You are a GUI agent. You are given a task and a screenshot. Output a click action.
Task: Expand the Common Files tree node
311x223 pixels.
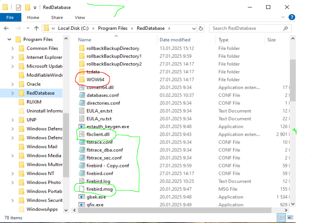point(13,48)
